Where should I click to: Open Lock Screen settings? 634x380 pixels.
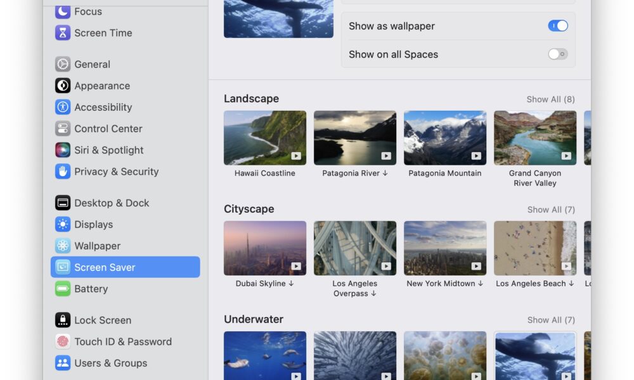click(126, 320)
